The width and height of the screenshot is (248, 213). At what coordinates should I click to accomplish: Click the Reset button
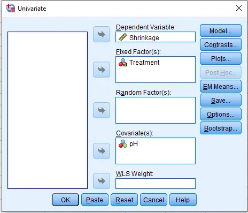click(x=124, y=200)
